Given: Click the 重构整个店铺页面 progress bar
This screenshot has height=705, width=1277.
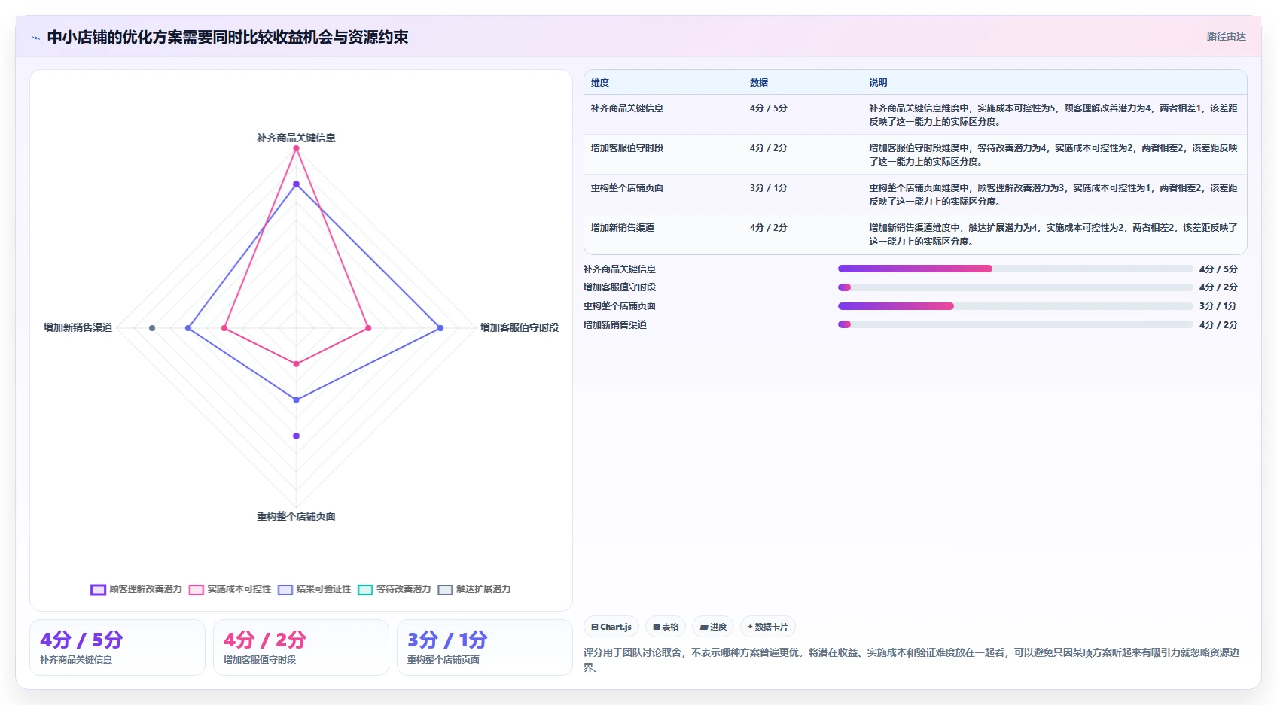Looking at the screenshot, I should [1016, 306].
